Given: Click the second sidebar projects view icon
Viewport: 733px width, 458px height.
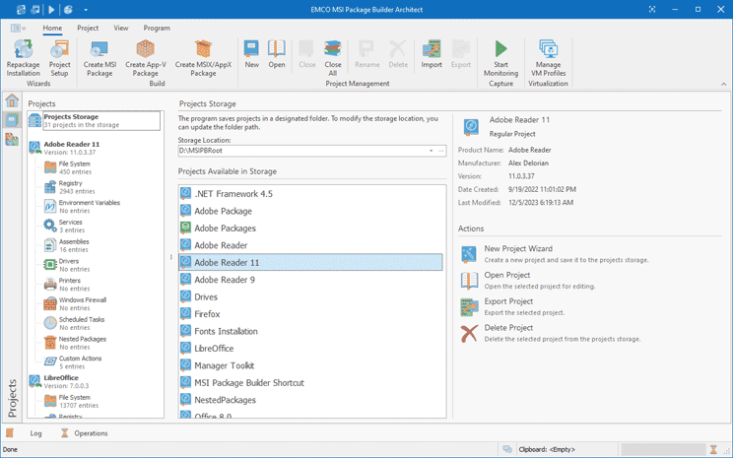Looking at the screenshot, I should 12,120.
